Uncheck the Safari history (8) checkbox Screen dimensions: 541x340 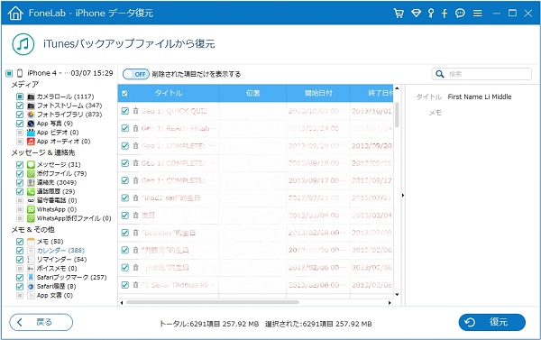pyautogui.click(x=20, y=287)
